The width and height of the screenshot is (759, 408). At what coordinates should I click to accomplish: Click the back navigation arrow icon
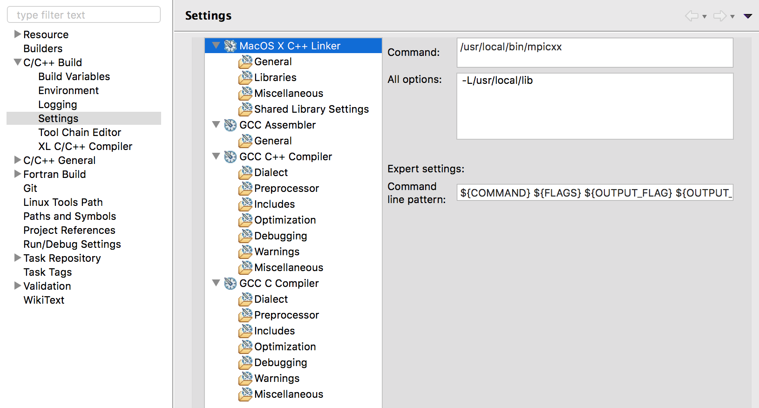pos(691,16)
